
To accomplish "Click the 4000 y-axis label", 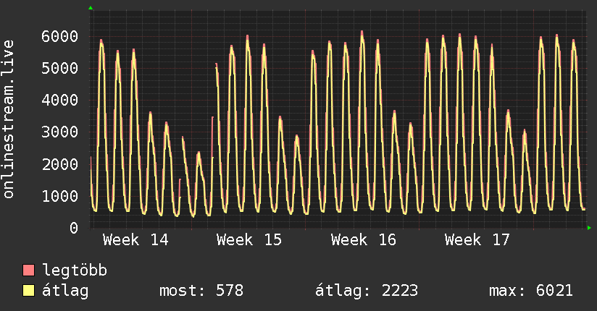I will pos(60,101).
